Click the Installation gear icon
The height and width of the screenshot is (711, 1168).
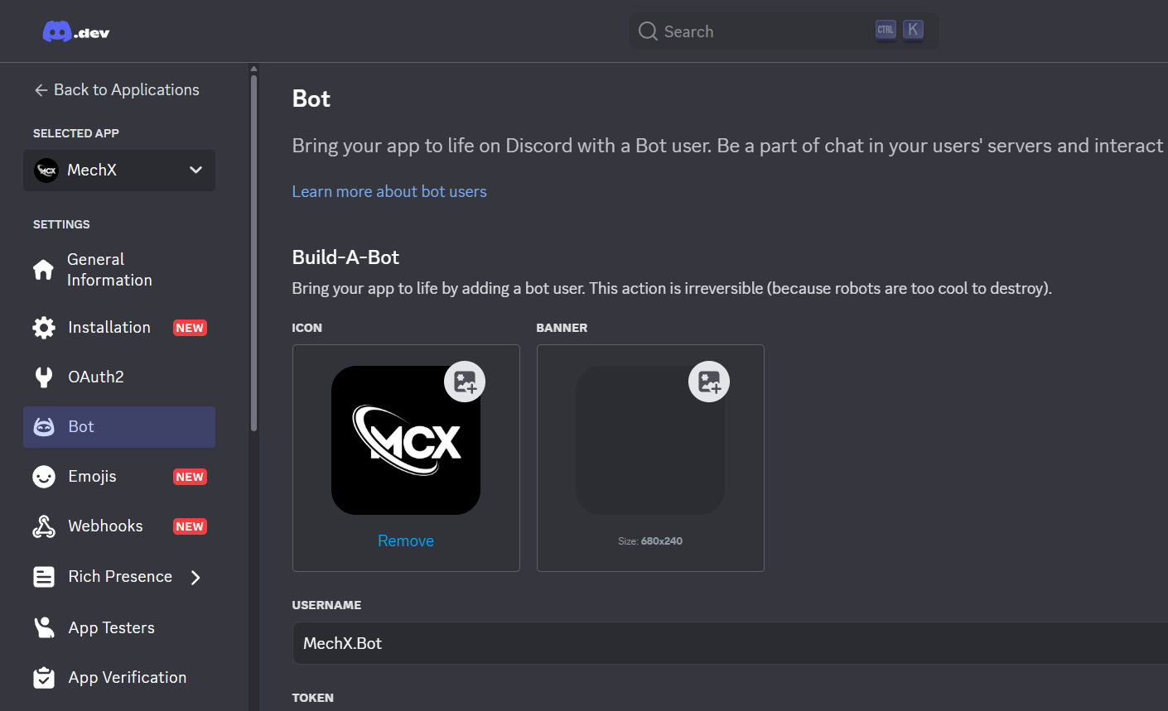[43, 328]
